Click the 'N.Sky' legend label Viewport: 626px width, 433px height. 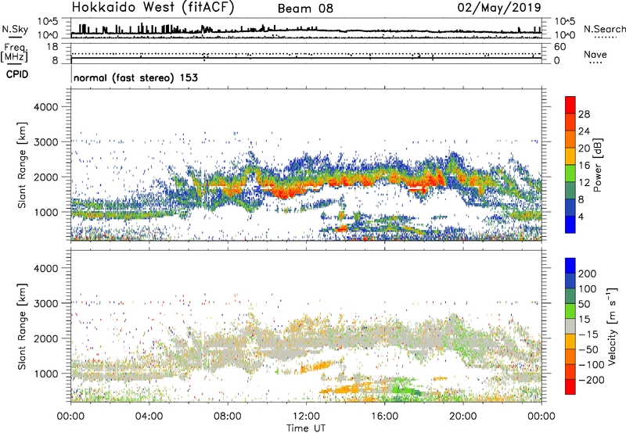coord(15,29)
